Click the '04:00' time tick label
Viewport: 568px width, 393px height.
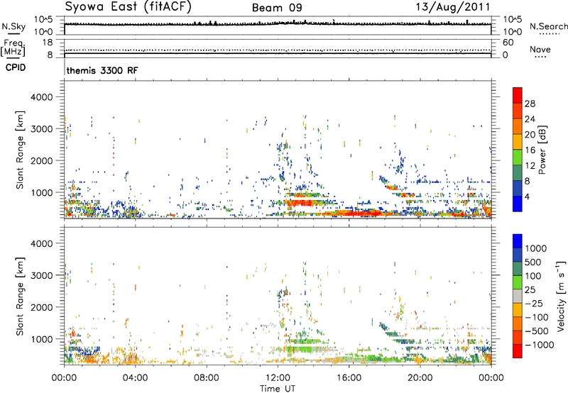pyautogui.click(x=135, y=378)
